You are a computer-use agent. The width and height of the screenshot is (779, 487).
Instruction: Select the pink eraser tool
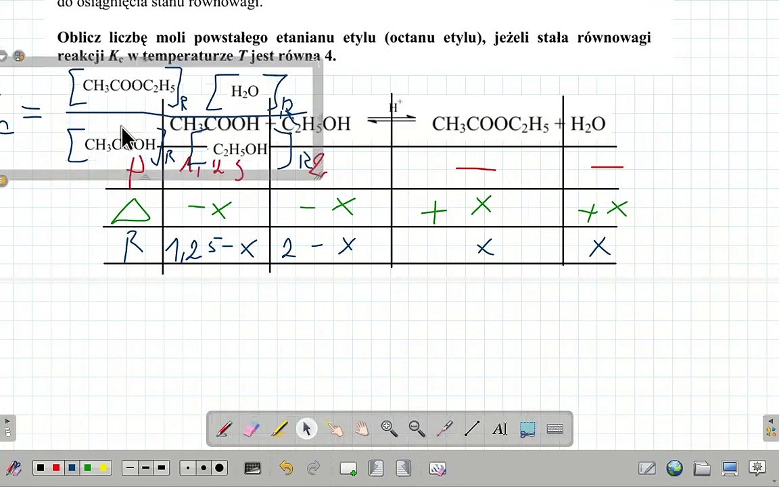pyautogui.click(x=252, y=429)
